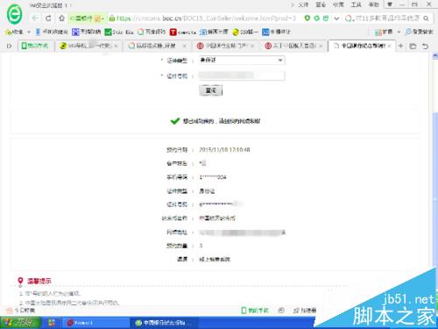Click the 证件号码 input field

pyautogui.click(x=242, y=75)
